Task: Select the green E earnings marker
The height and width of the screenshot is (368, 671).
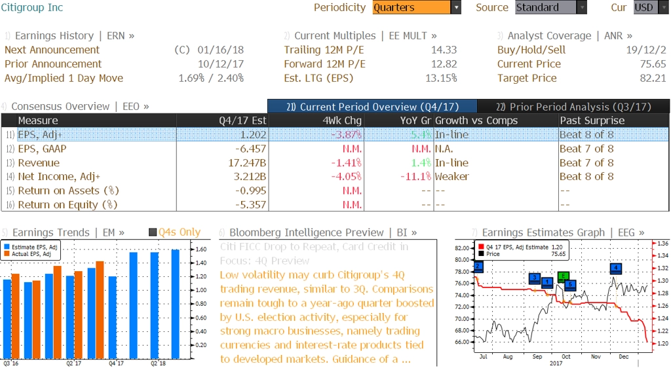Action: [x=563, y=276]
